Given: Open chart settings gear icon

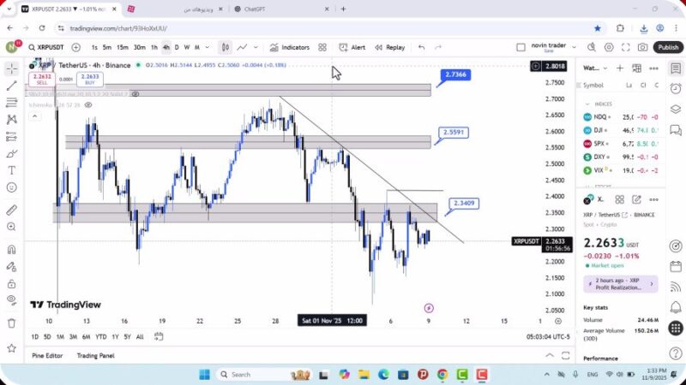Looking at the screenshot, I should (x=609, y=47).
